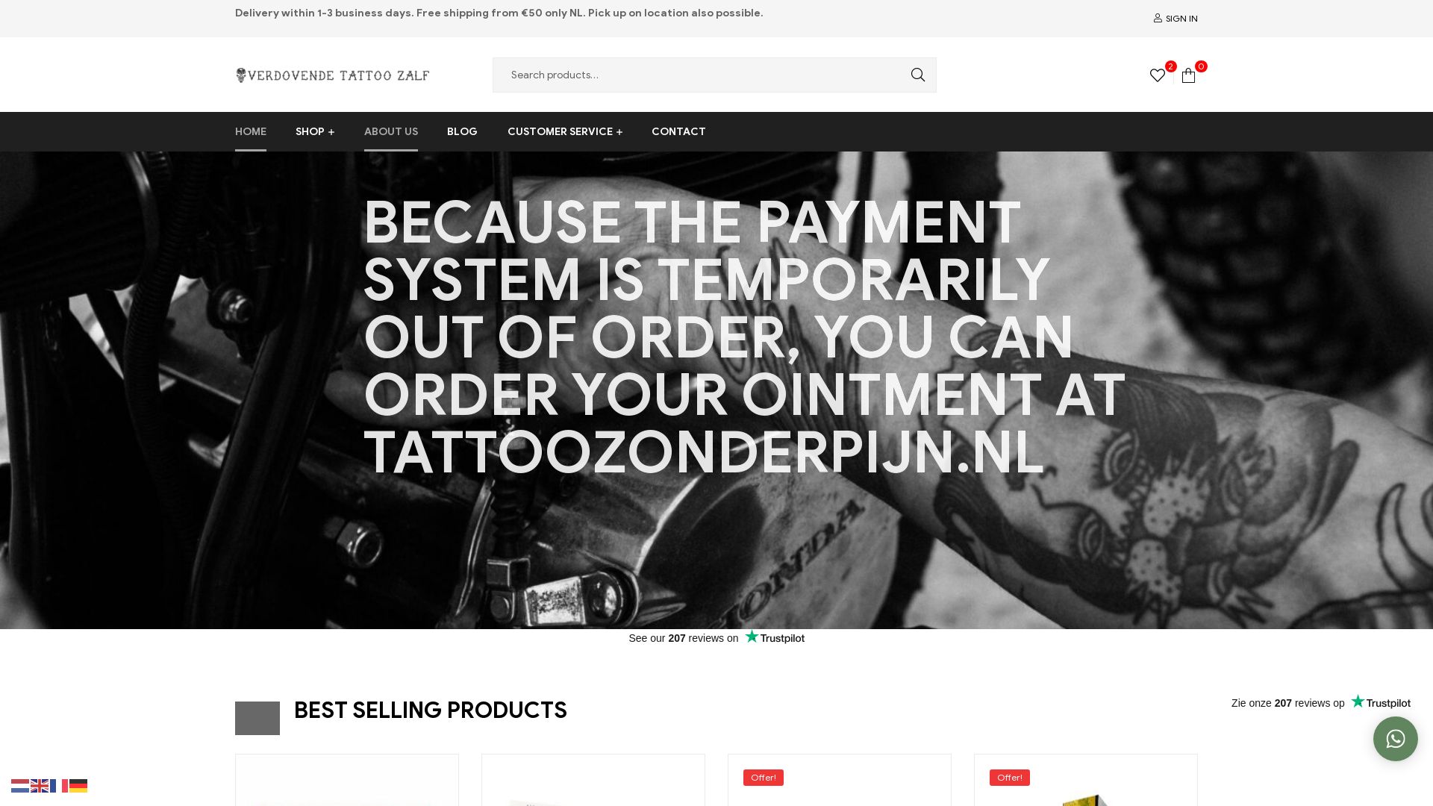Go to the Blog page
The width and height of the screenshot is (1433, 806).
coord(462,131)
